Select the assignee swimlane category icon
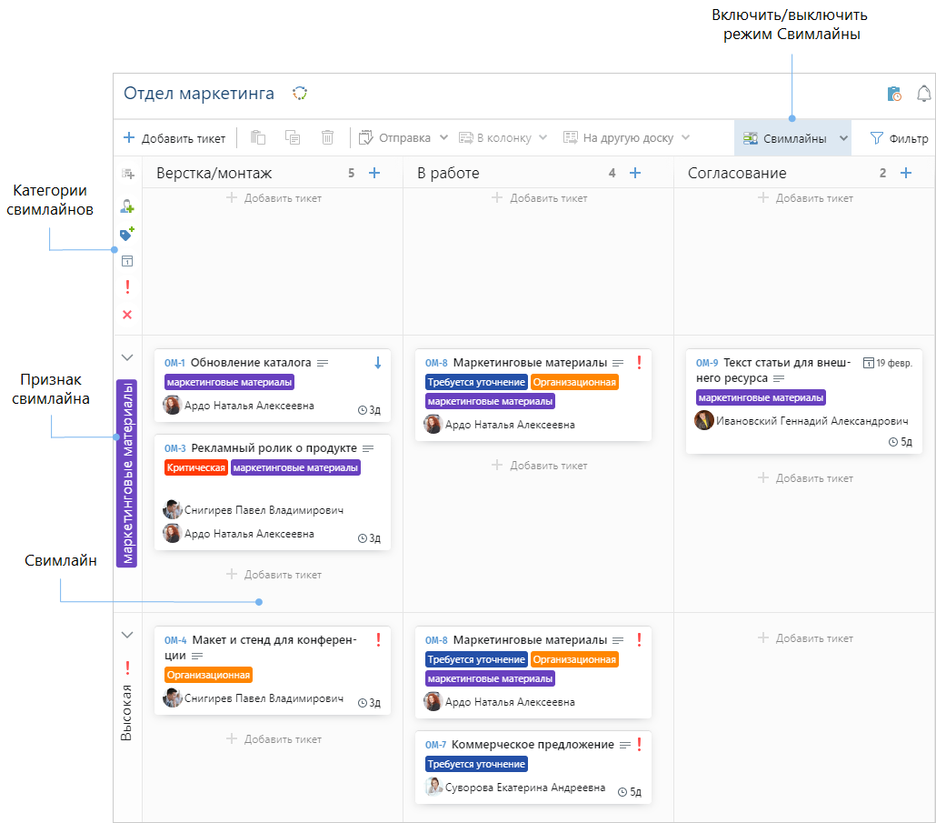Viewport: 936px width, 823px height. coord(127,206)
